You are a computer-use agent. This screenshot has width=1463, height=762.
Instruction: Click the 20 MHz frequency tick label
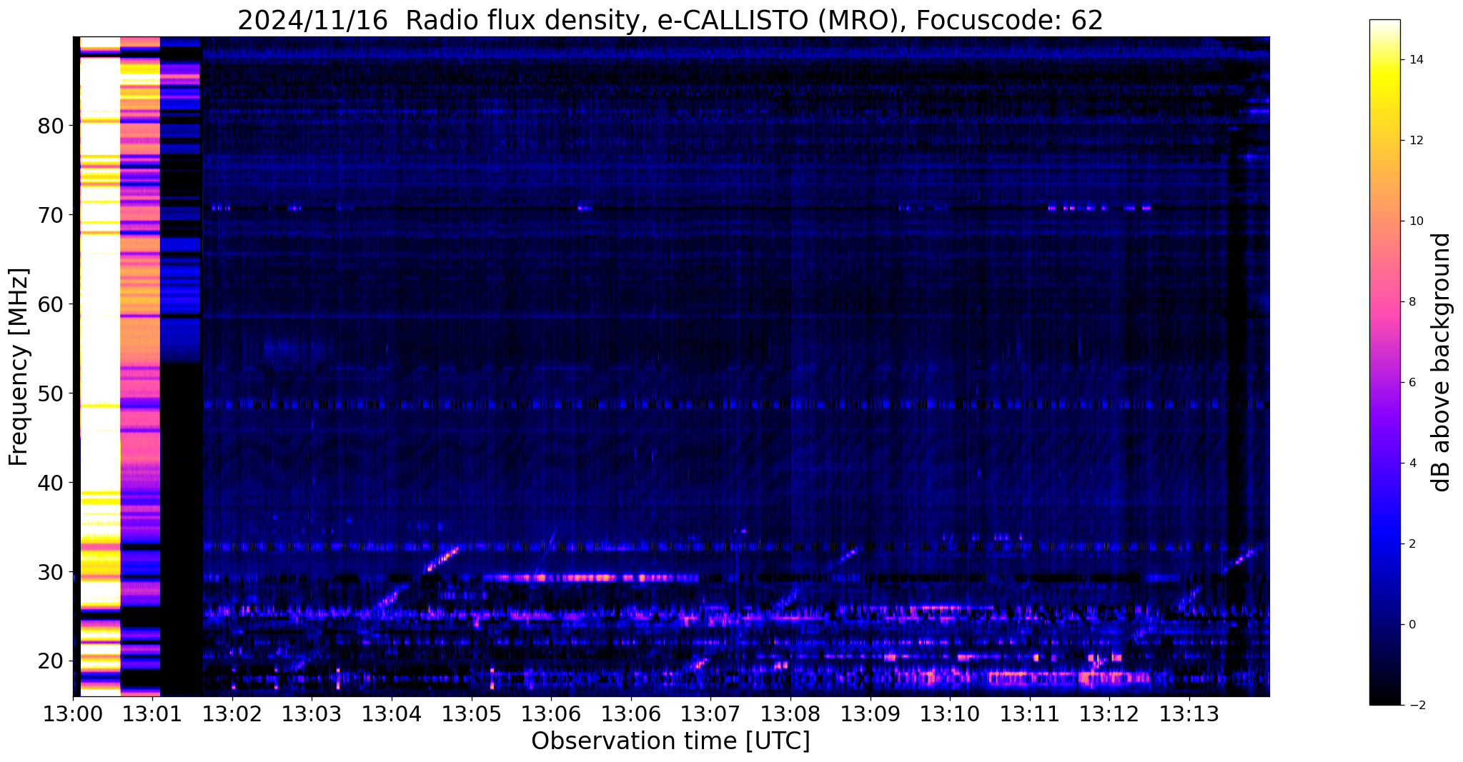coord(51,661)
